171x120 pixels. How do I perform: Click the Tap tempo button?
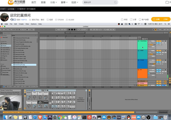[x=10, y=30]
